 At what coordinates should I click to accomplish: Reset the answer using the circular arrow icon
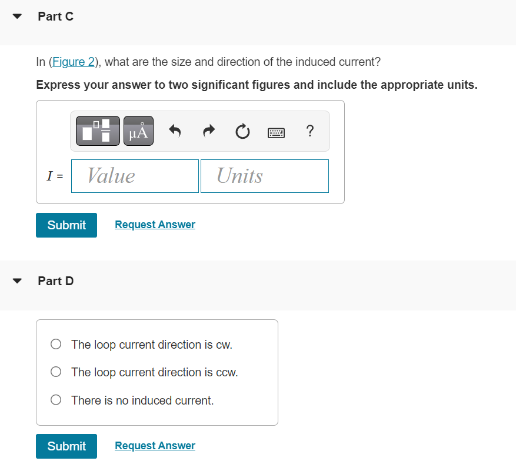click(x=242, y=132)
